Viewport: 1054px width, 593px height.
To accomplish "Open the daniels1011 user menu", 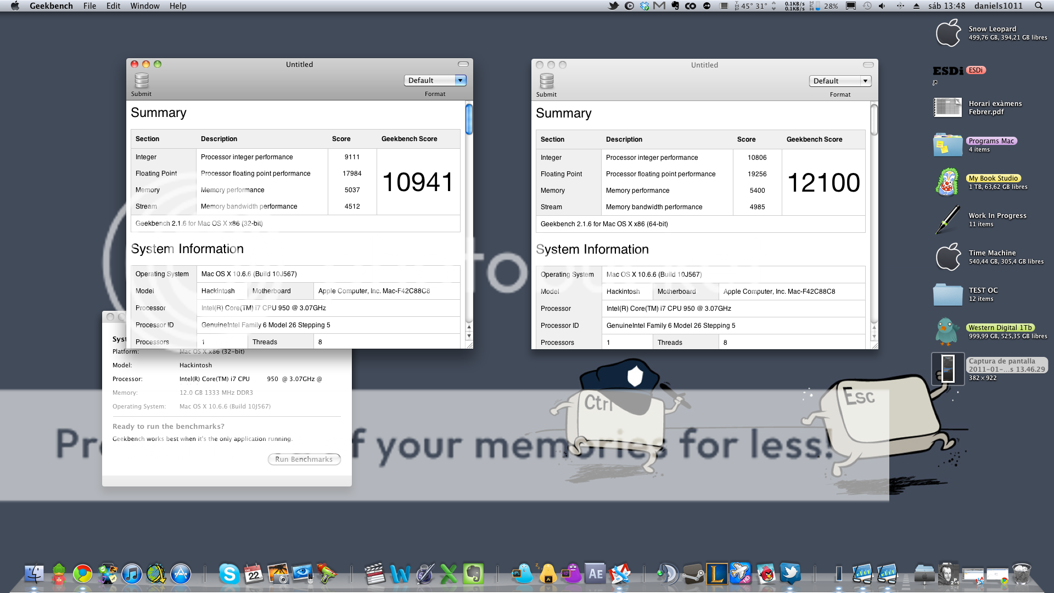I will coord(999,5).
